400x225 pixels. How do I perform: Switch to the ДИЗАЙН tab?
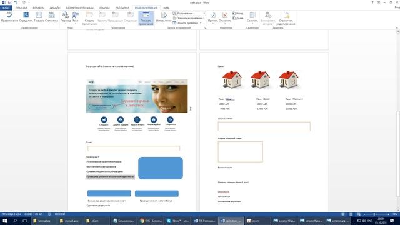[55, 8]
